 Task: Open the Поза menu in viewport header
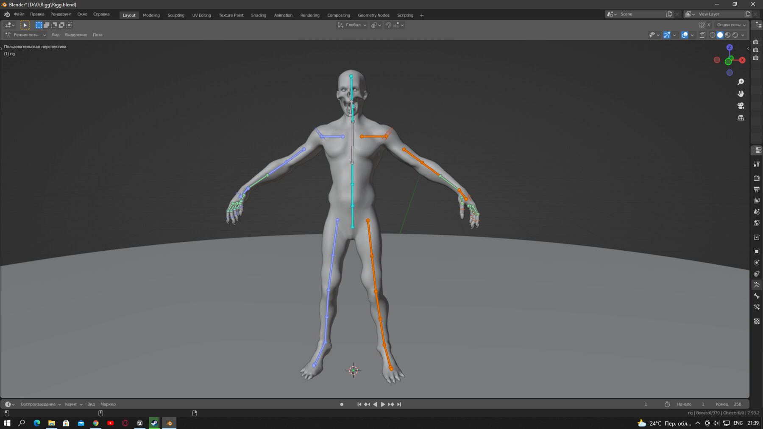pyautogui.click(x=98, y=35)
